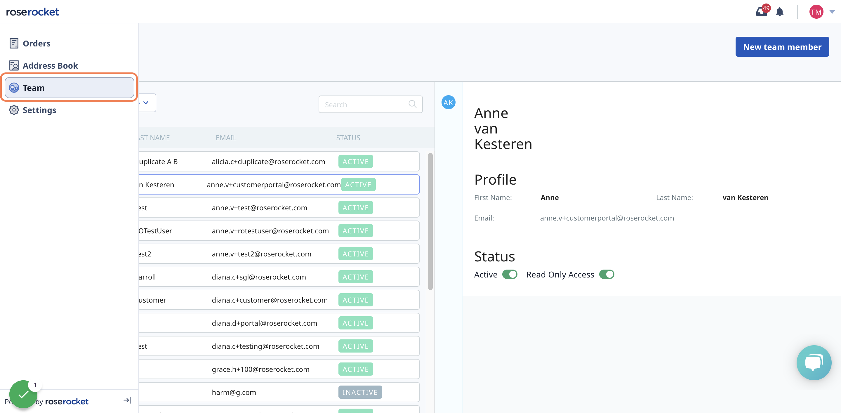Viewport: 841px width, 413px height.
Task: Click the TM user avatar
Action: click(816, 12)
